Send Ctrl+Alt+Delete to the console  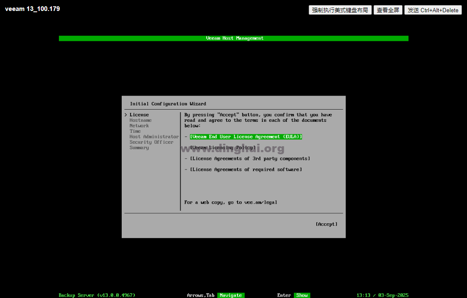point(433,10)
